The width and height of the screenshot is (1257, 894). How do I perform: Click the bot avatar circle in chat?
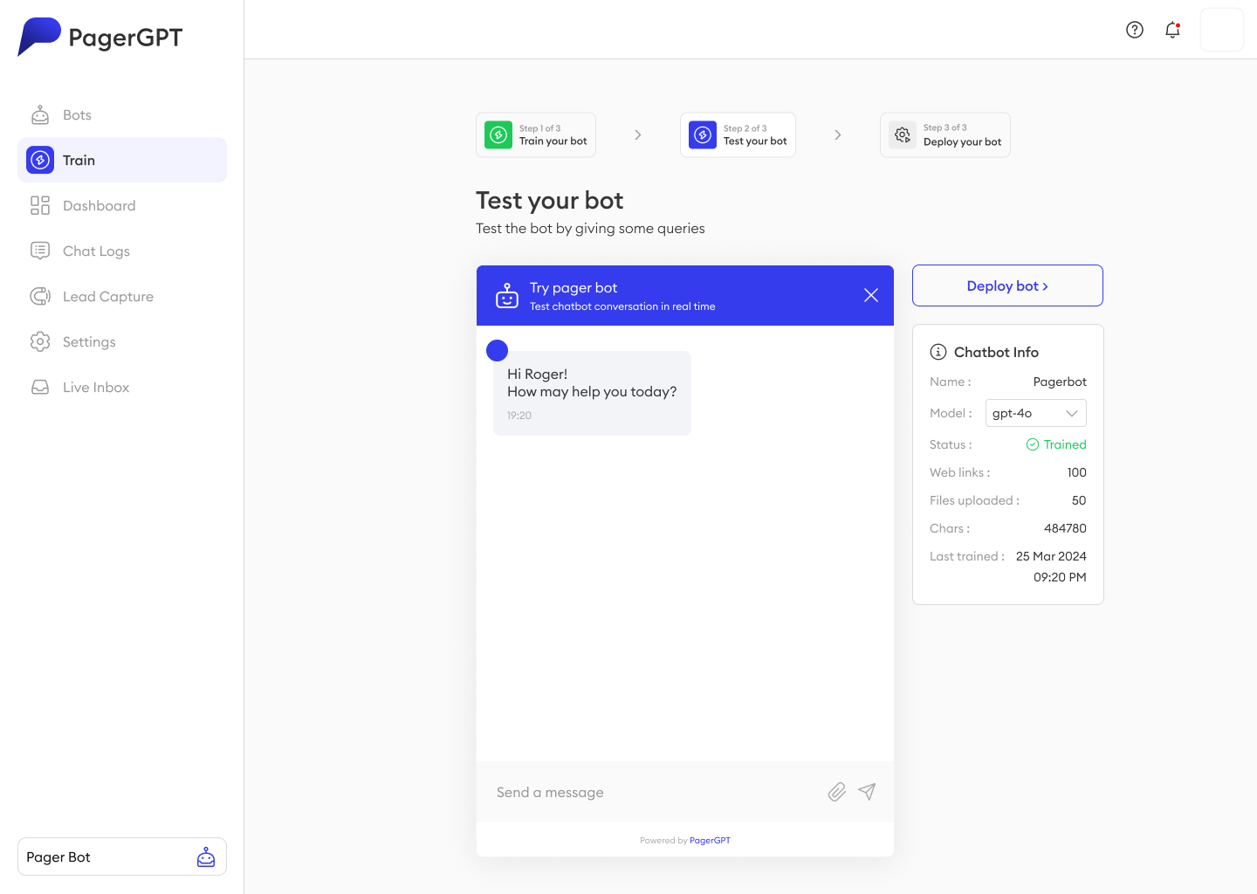pyautogui.click(x=497, y=350)
